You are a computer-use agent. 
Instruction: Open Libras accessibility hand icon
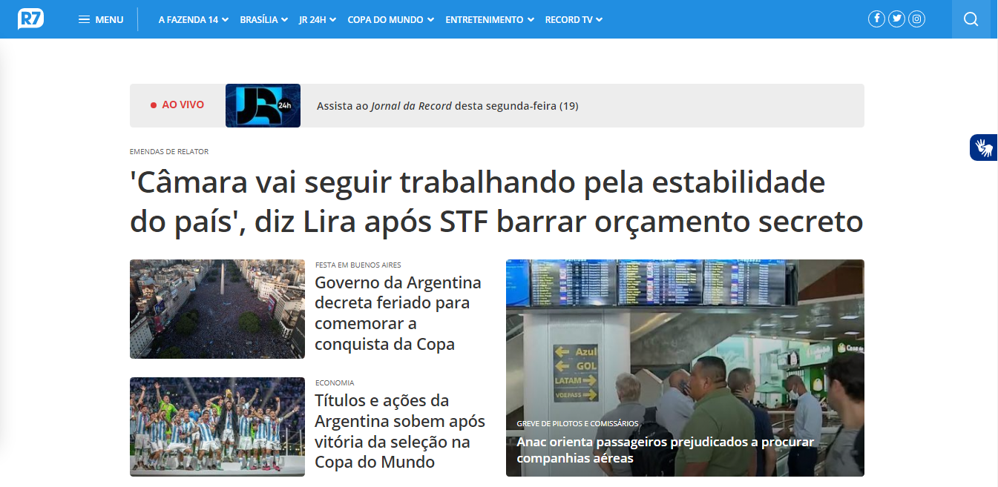[984, 148]
